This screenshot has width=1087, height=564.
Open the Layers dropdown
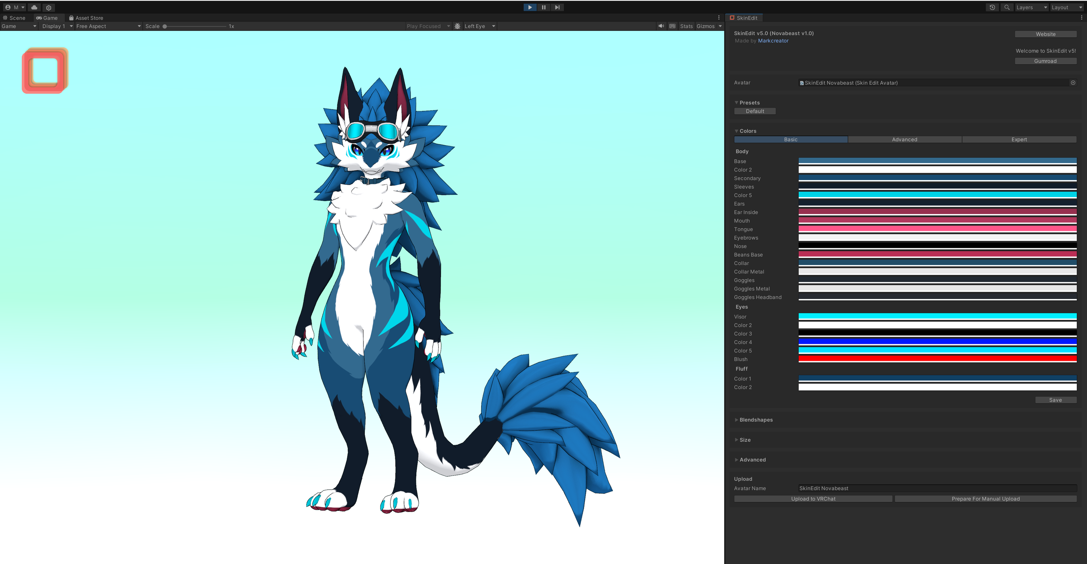(x=1031, y=7)
